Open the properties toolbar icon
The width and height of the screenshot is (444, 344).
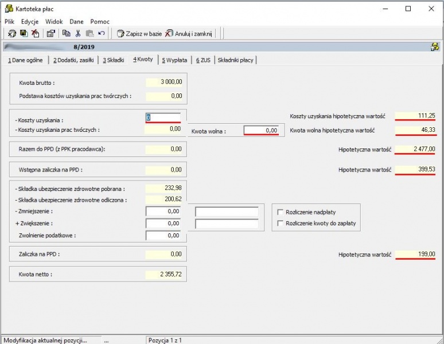click(50, 33)
